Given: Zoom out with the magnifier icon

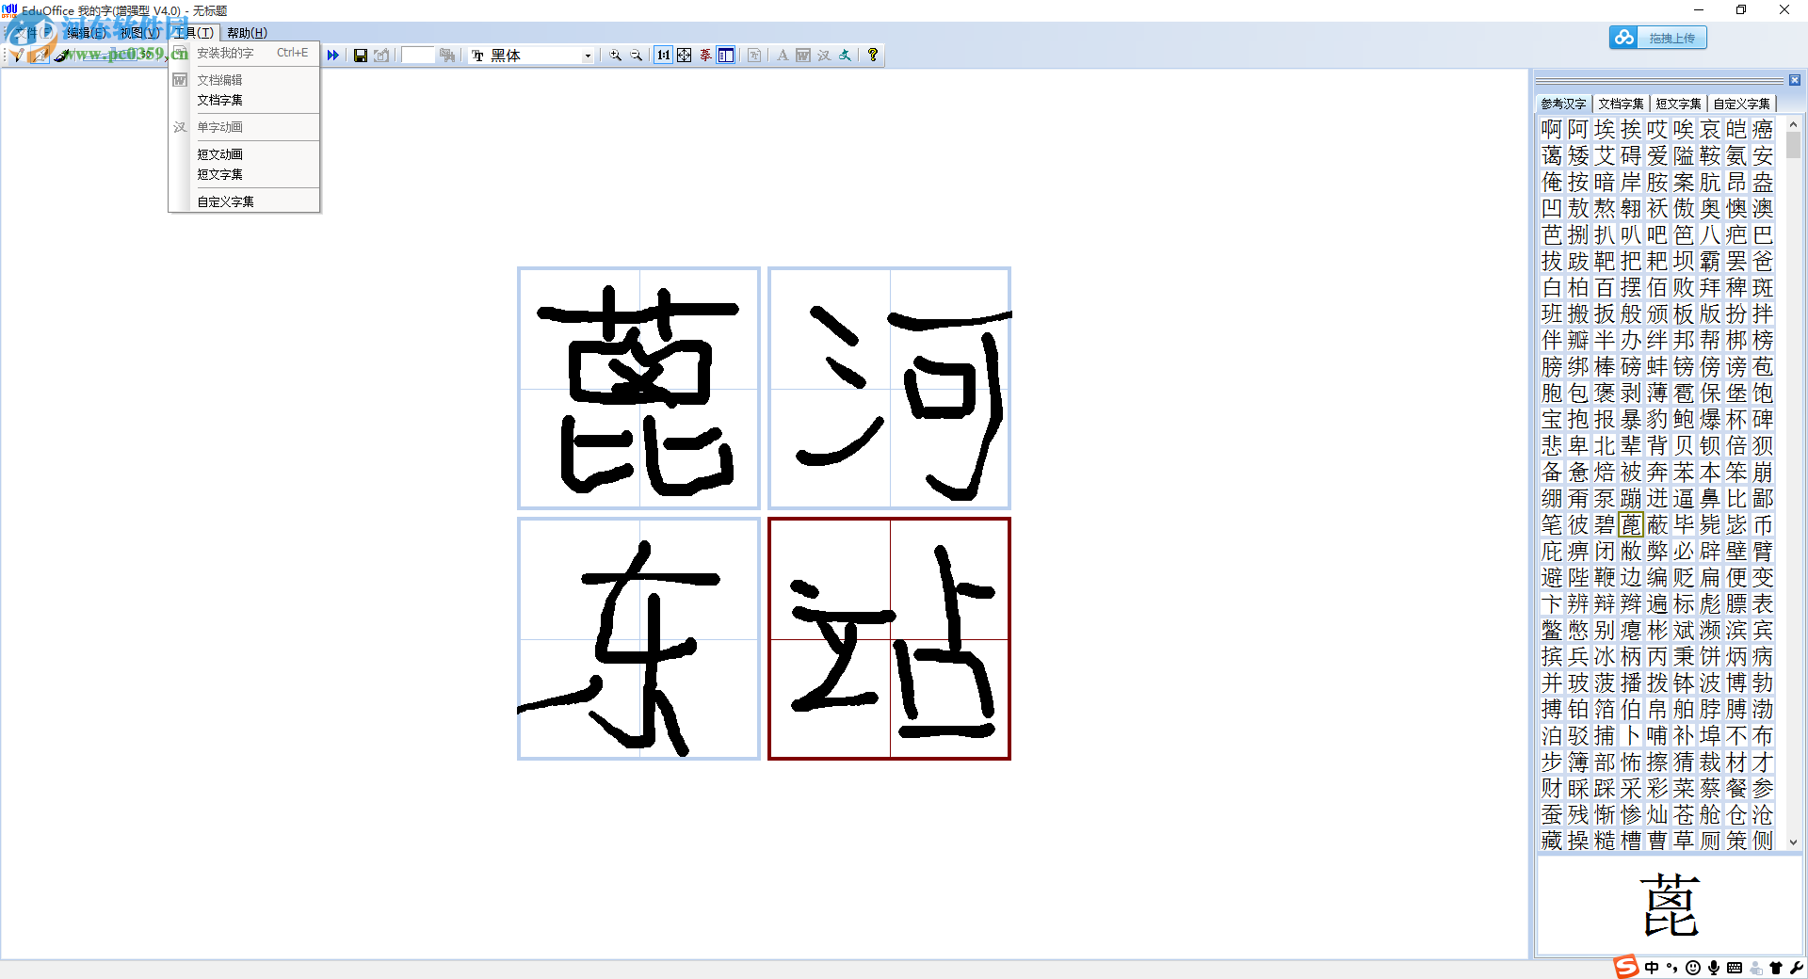Looking at the screenshot, I should point(637,56).
